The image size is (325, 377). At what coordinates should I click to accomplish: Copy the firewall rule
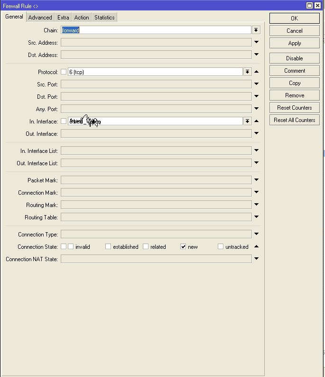click(x=295, y=83)
